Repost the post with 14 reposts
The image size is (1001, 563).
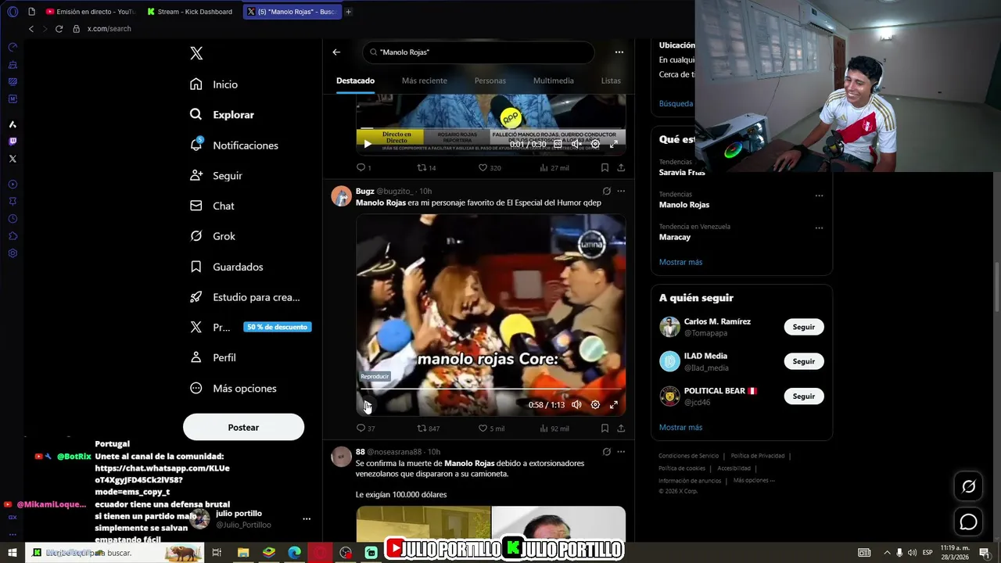(x=426, y=167)
